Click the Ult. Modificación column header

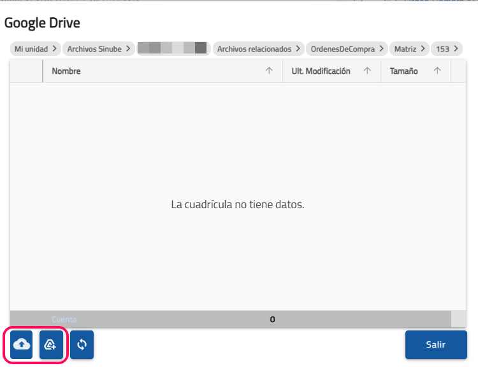pos(331,71)
